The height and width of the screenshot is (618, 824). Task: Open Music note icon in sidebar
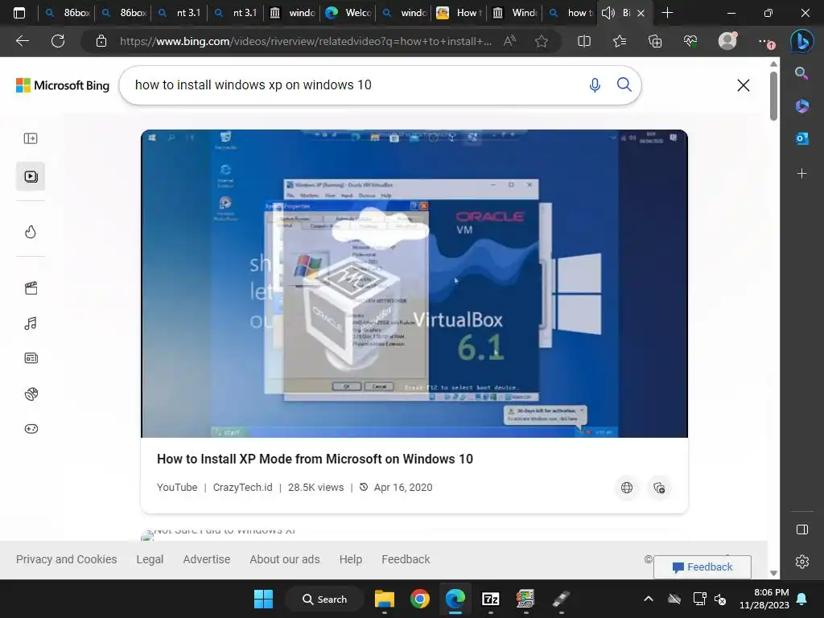tap(31, 323)
